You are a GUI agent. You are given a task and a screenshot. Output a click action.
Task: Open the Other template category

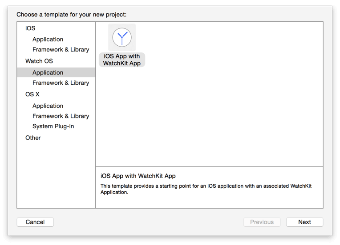click(33, 138)
